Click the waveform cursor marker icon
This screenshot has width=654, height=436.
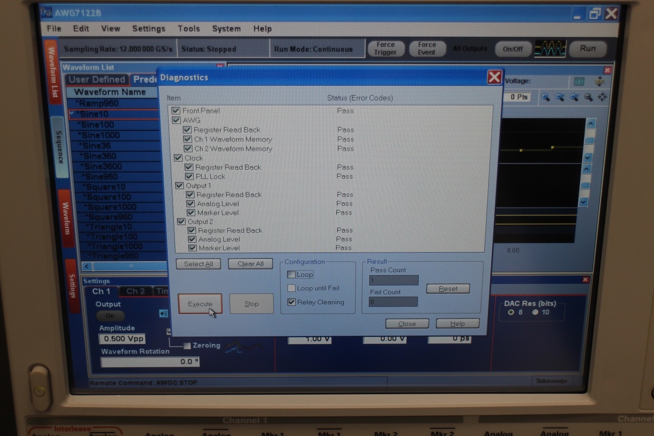click(x=600, y=82)
